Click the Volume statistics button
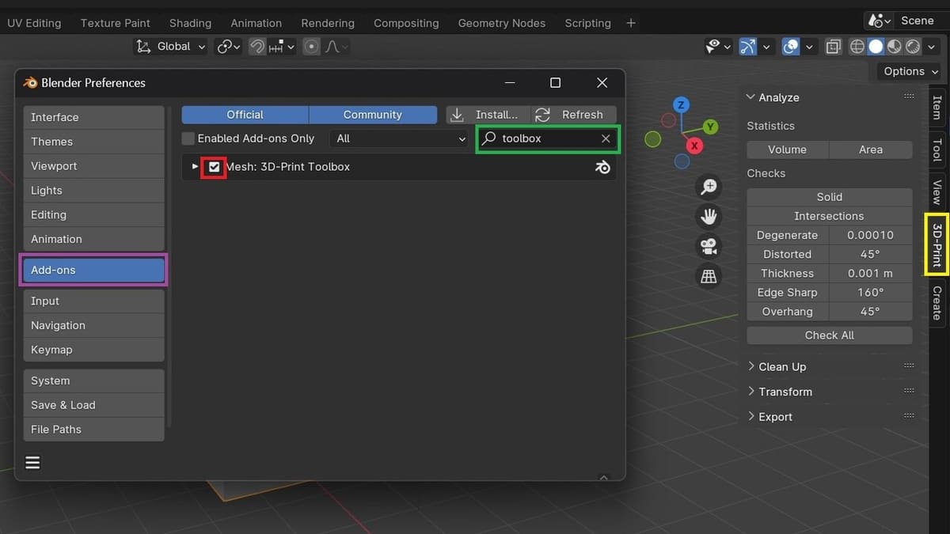950x534 pixels. coord(788,150)
